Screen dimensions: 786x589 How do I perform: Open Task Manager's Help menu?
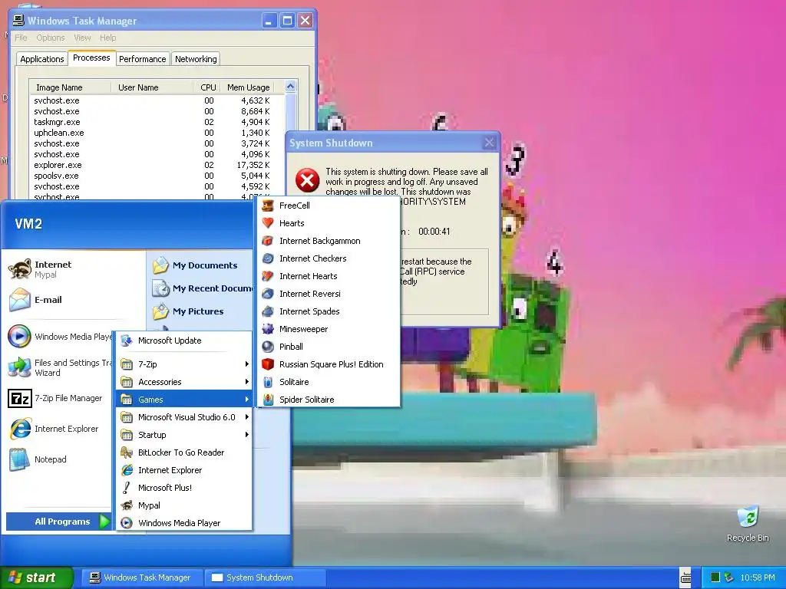[107, 38]
